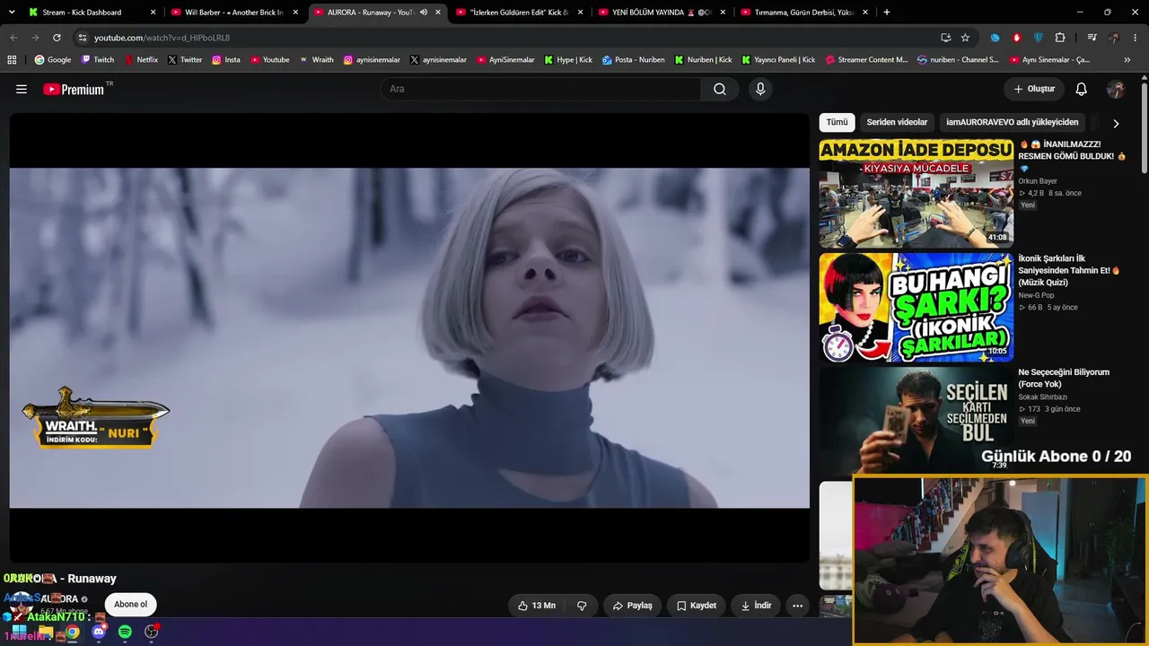Open the Seçilen Kartı Seçilmeden Bul thumbnail
1149x646 pixels.
coord(917,421)
